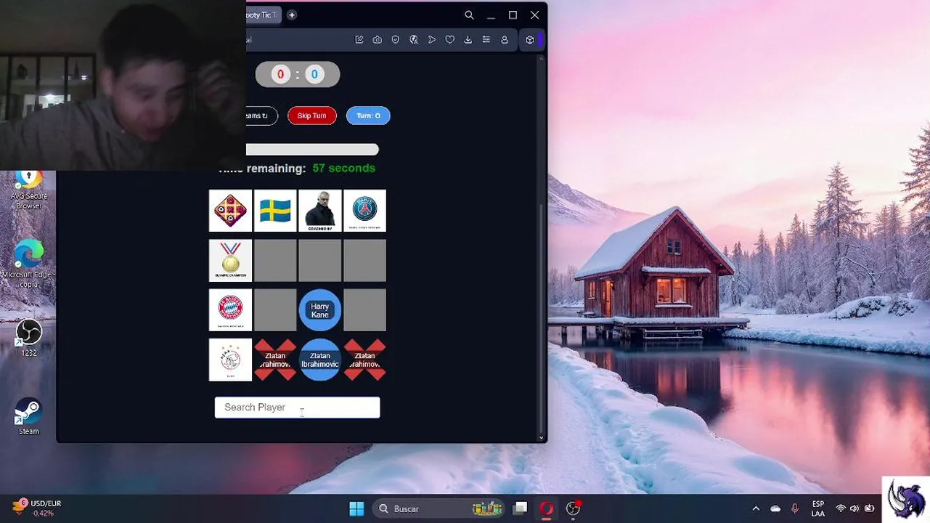Select empty cell Olympic champion and Sweden
Viewport: 930px width, 523px height.
coord(275,260)
